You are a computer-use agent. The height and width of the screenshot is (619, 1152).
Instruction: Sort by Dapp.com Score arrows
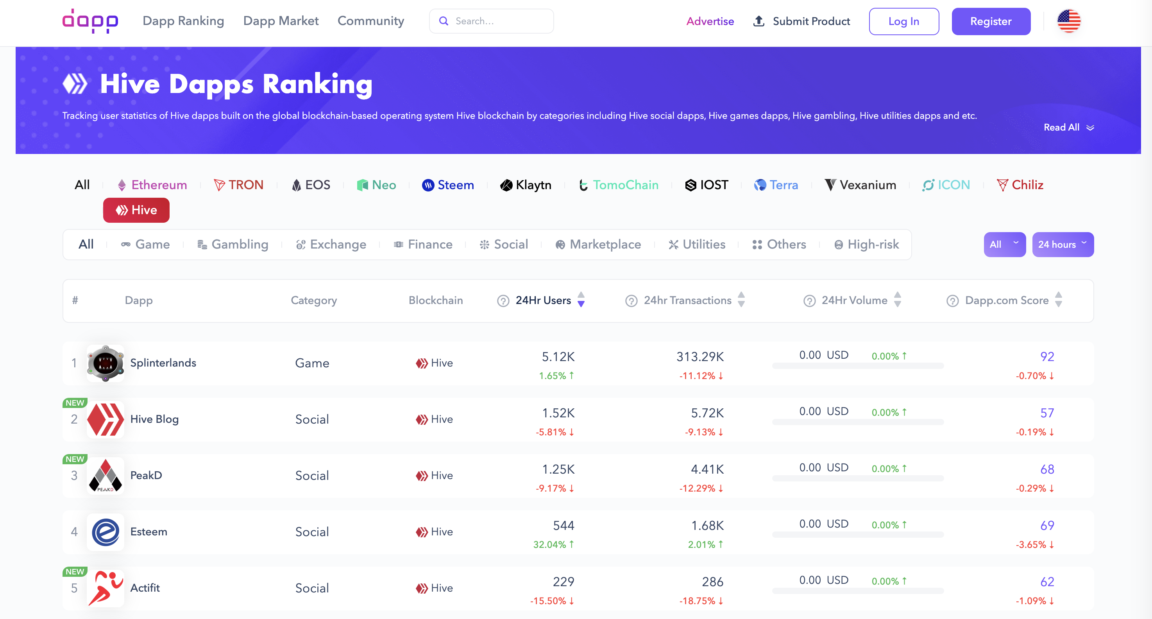1058,300
